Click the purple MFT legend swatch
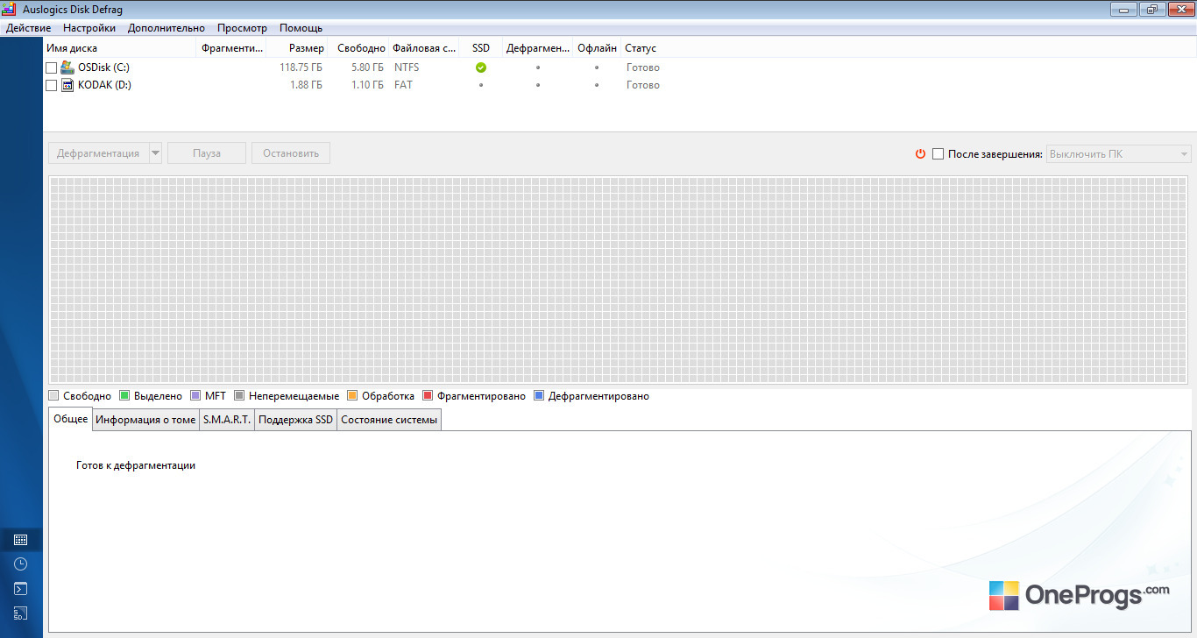1197x638 pixels. [195, 395]
